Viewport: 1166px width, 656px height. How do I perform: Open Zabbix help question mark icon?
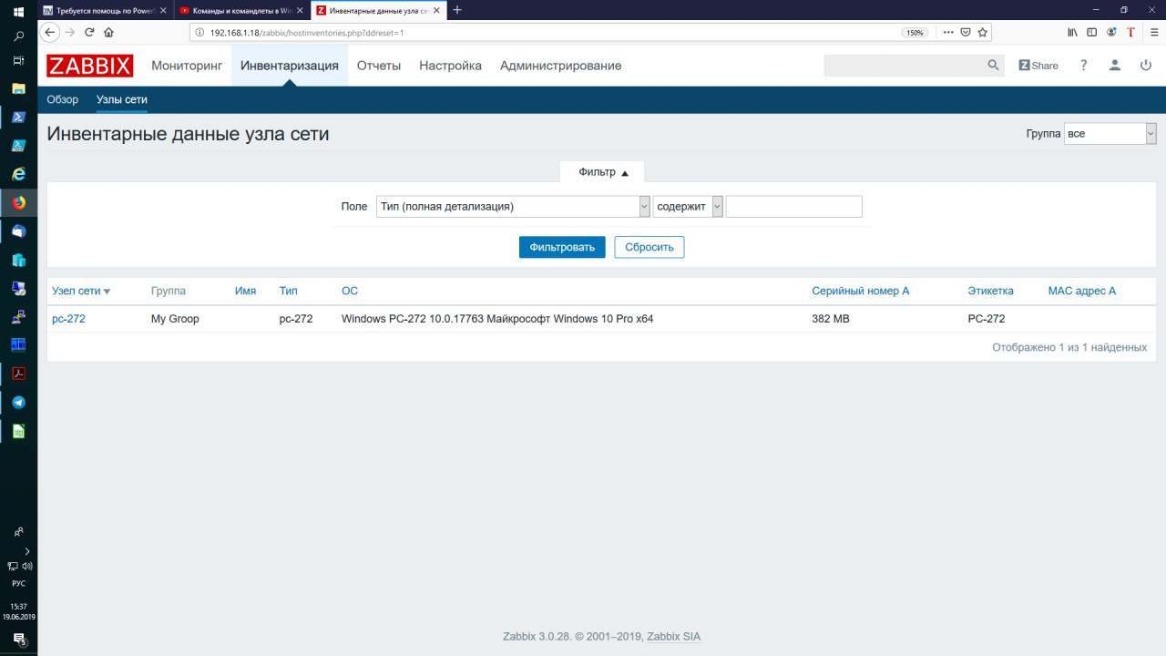coord(1083,66)
